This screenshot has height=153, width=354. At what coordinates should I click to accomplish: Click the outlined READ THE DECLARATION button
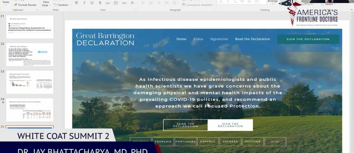[185, 125]
